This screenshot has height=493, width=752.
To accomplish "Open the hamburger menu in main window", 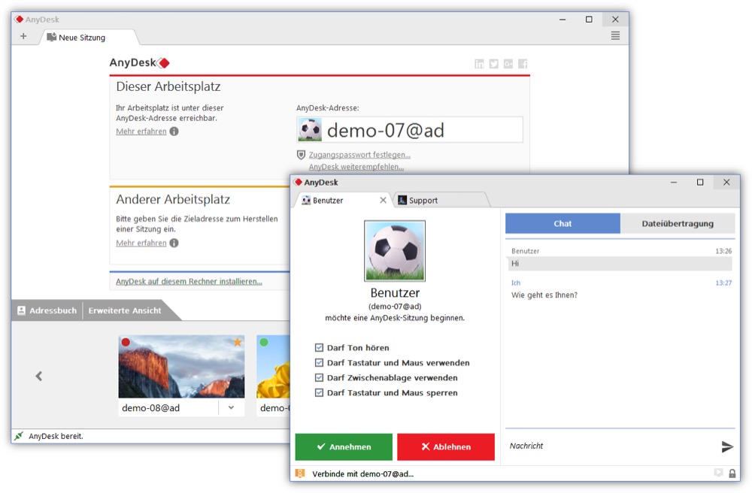I will 615,35.
